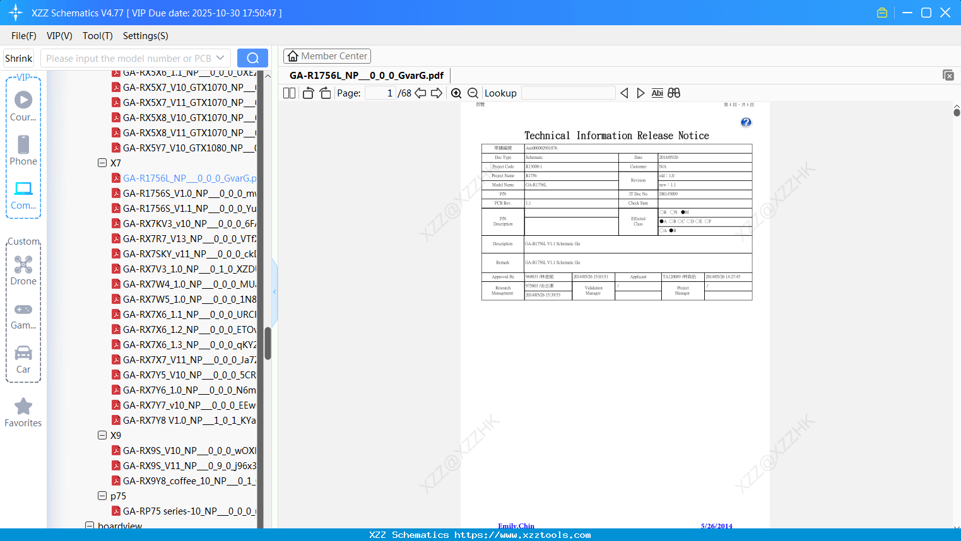Click the Shrink button
This screenshot has height=541, width=961.
(19, 58)
